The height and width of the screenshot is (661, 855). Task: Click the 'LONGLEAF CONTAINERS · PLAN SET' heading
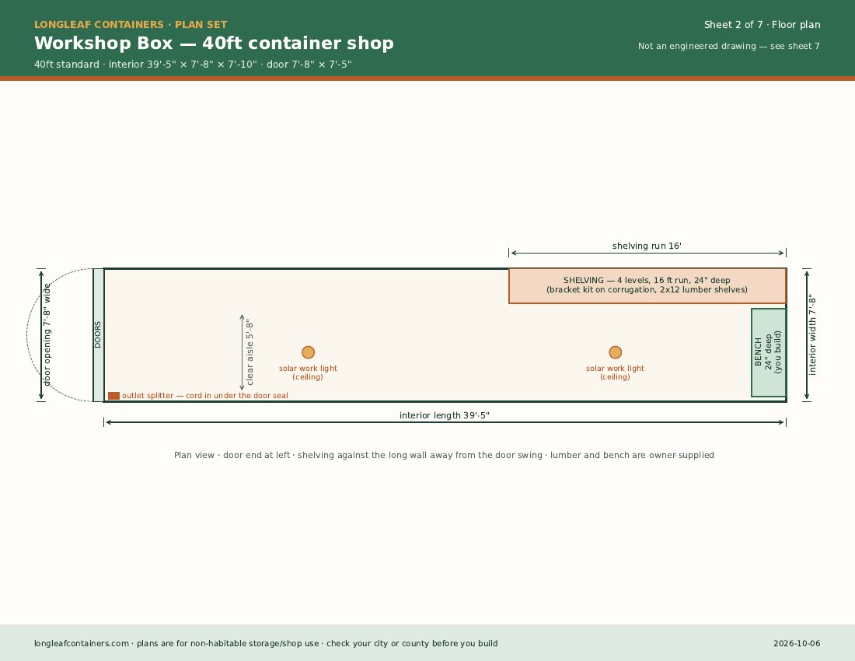pos(131,25)
